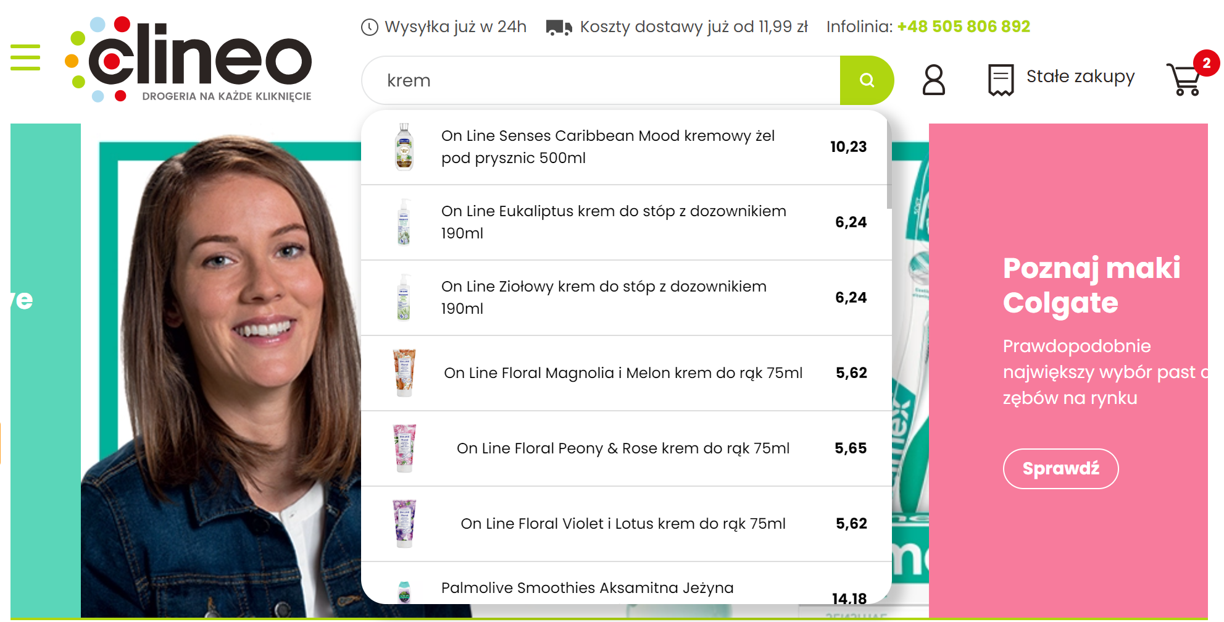This screenshot has width=1224, height=622.
Task: Open the user account icon
Action: point(933,80)
